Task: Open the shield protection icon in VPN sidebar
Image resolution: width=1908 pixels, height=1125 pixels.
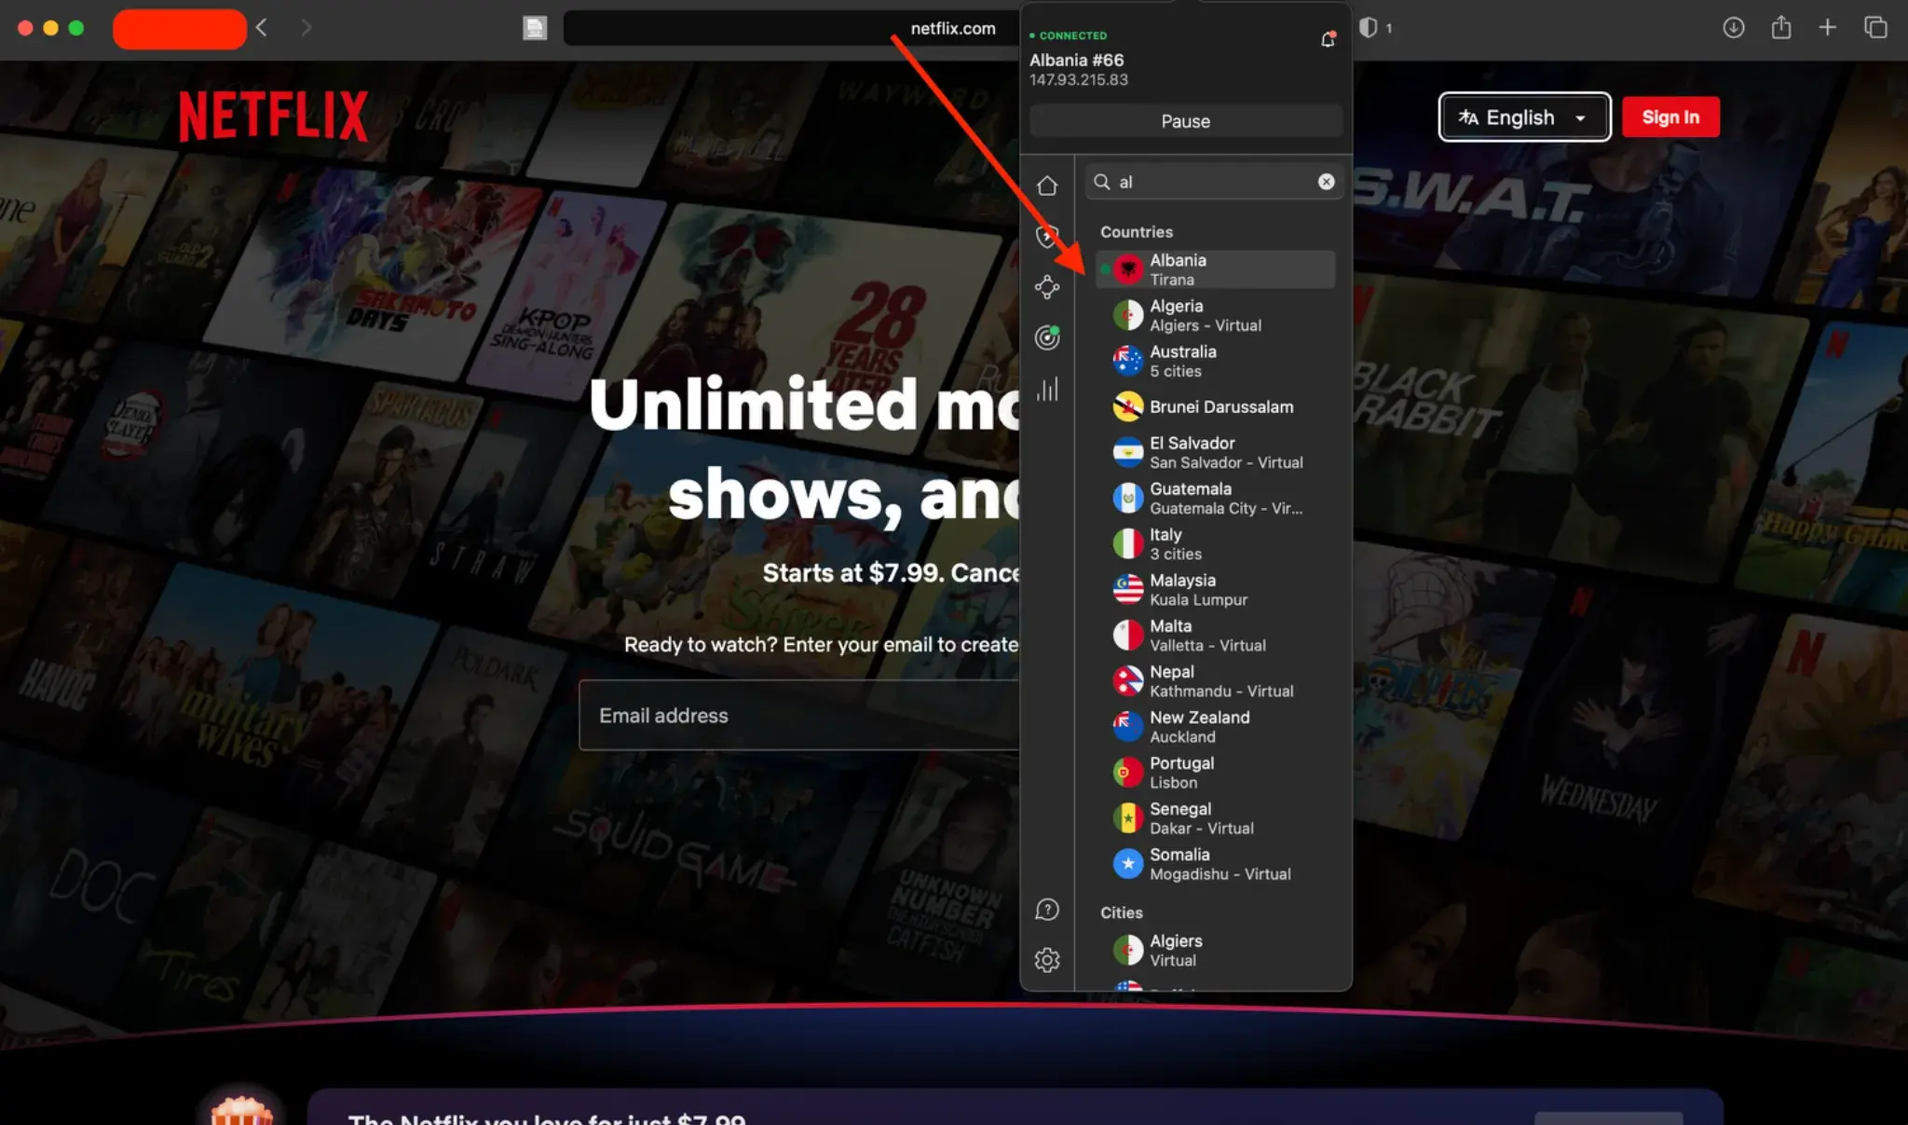Action: 1047,236
